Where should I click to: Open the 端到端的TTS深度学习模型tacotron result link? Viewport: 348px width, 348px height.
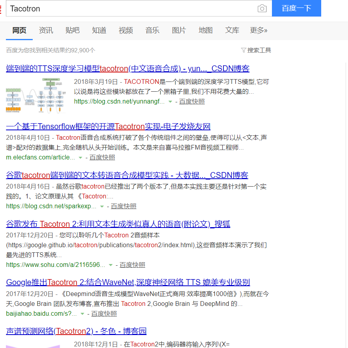(x=128, y=68)
